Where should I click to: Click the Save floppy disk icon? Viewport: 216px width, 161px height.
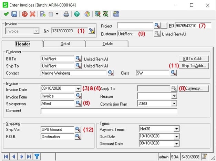(x=14, y=14)
